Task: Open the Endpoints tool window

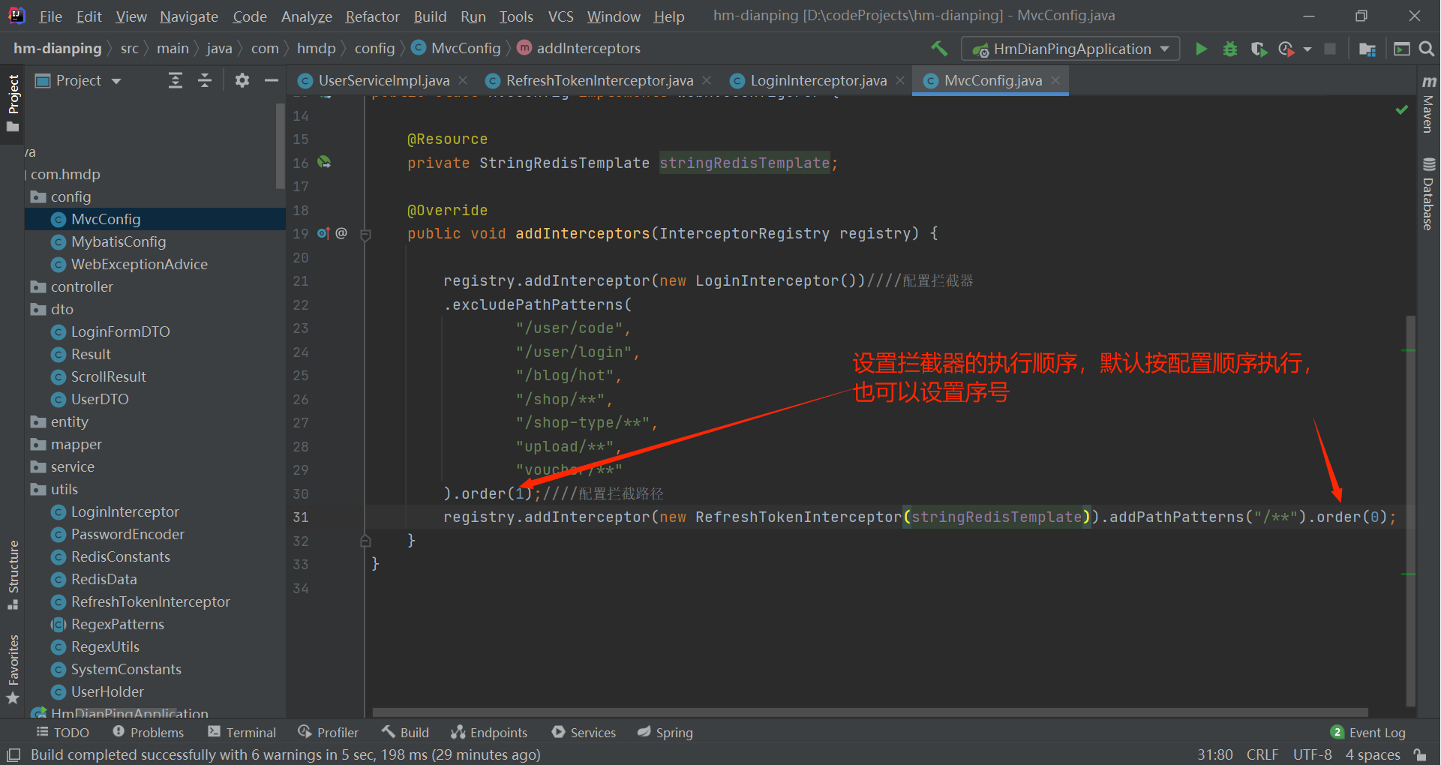Action: [489, 733]
